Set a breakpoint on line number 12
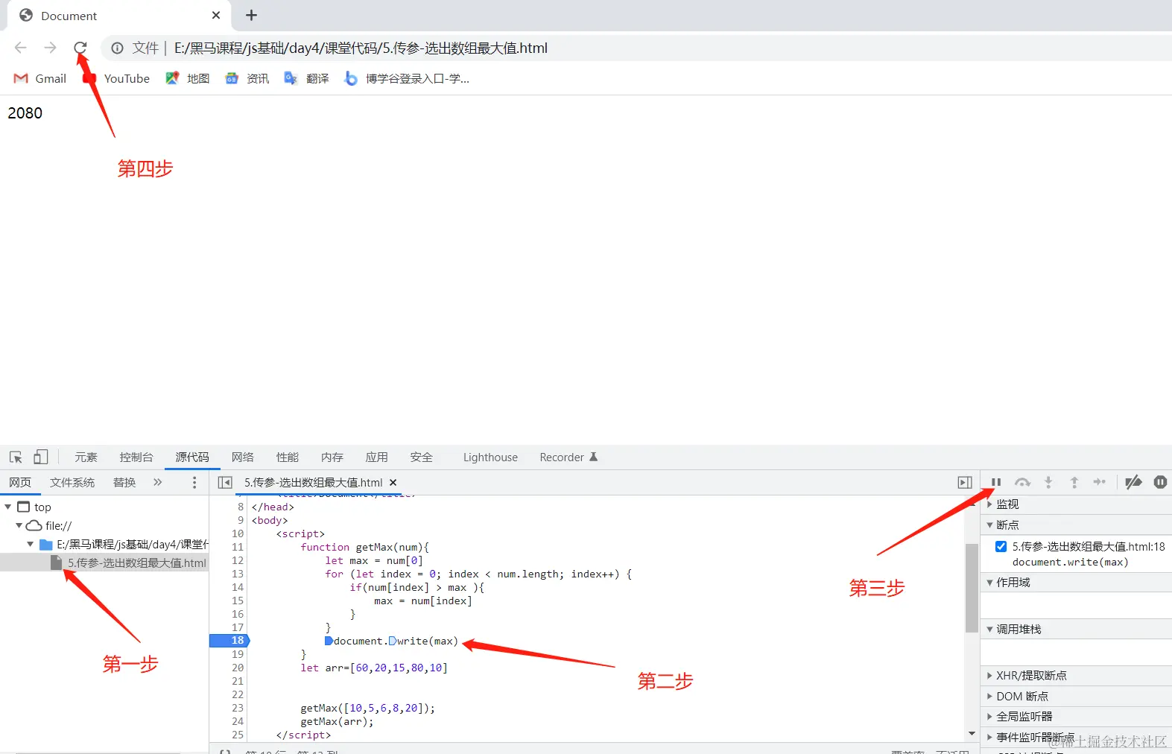The height and width of the screenshot is (754, 1172). 237,560
